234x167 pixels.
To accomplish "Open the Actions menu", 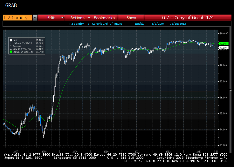I will tap(78, 18).
